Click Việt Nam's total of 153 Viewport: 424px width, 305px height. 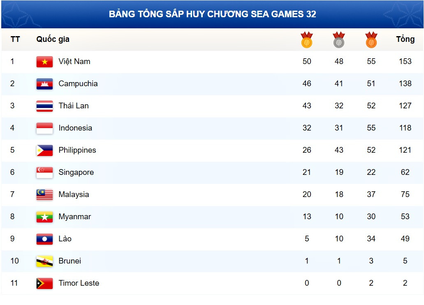[405, 62]
